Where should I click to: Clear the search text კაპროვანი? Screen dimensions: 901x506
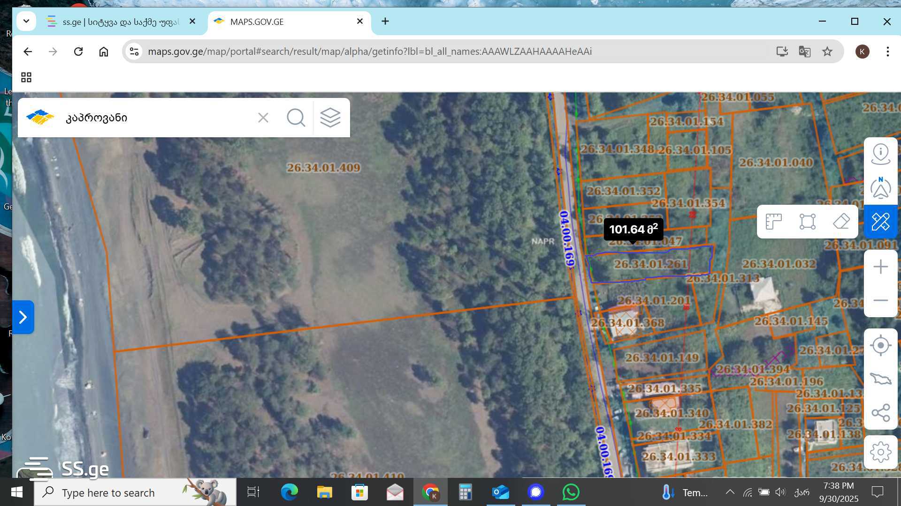(x=263, y=118)
